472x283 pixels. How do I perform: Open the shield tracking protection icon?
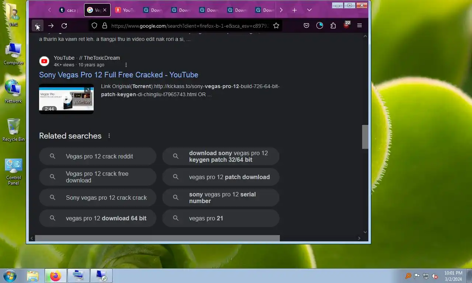click(x=94, y=26)
